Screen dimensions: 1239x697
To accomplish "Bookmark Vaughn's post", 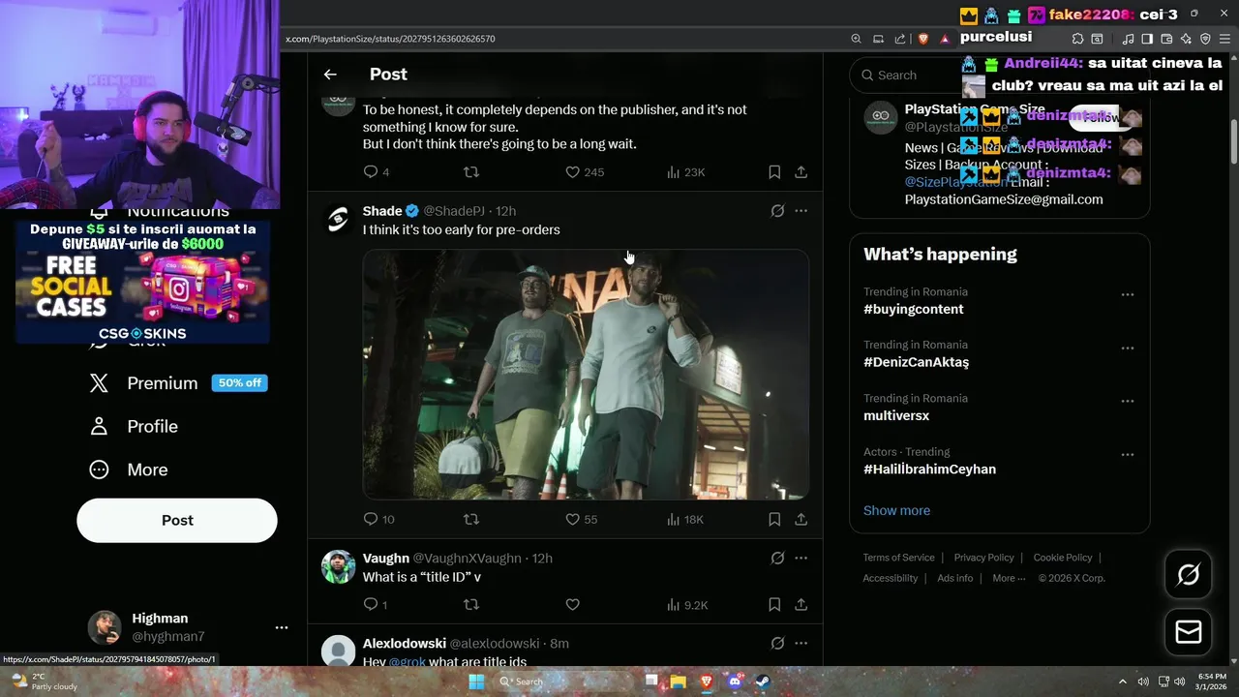I will pos(774,605).
